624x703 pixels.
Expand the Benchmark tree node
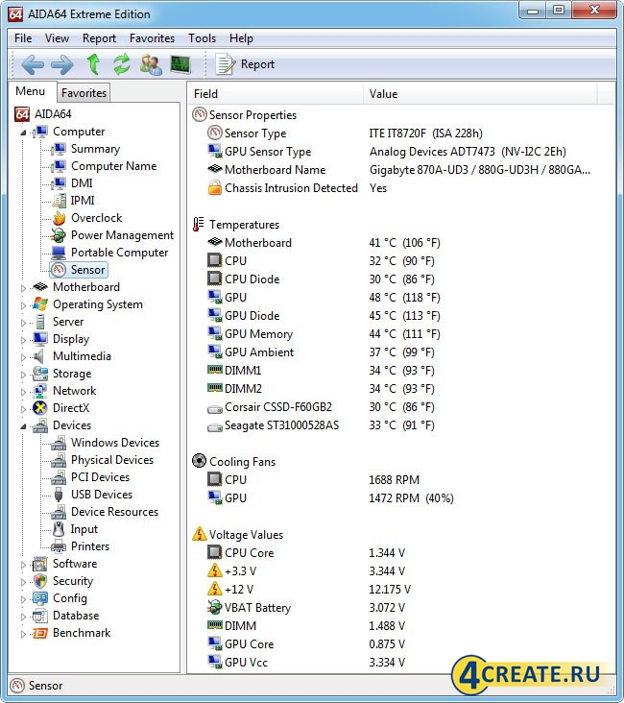pos(23,634)
